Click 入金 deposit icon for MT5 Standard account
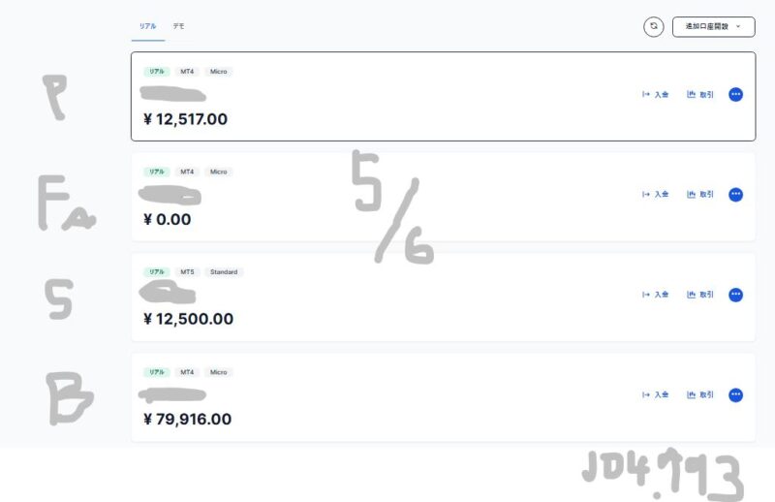 656,295
